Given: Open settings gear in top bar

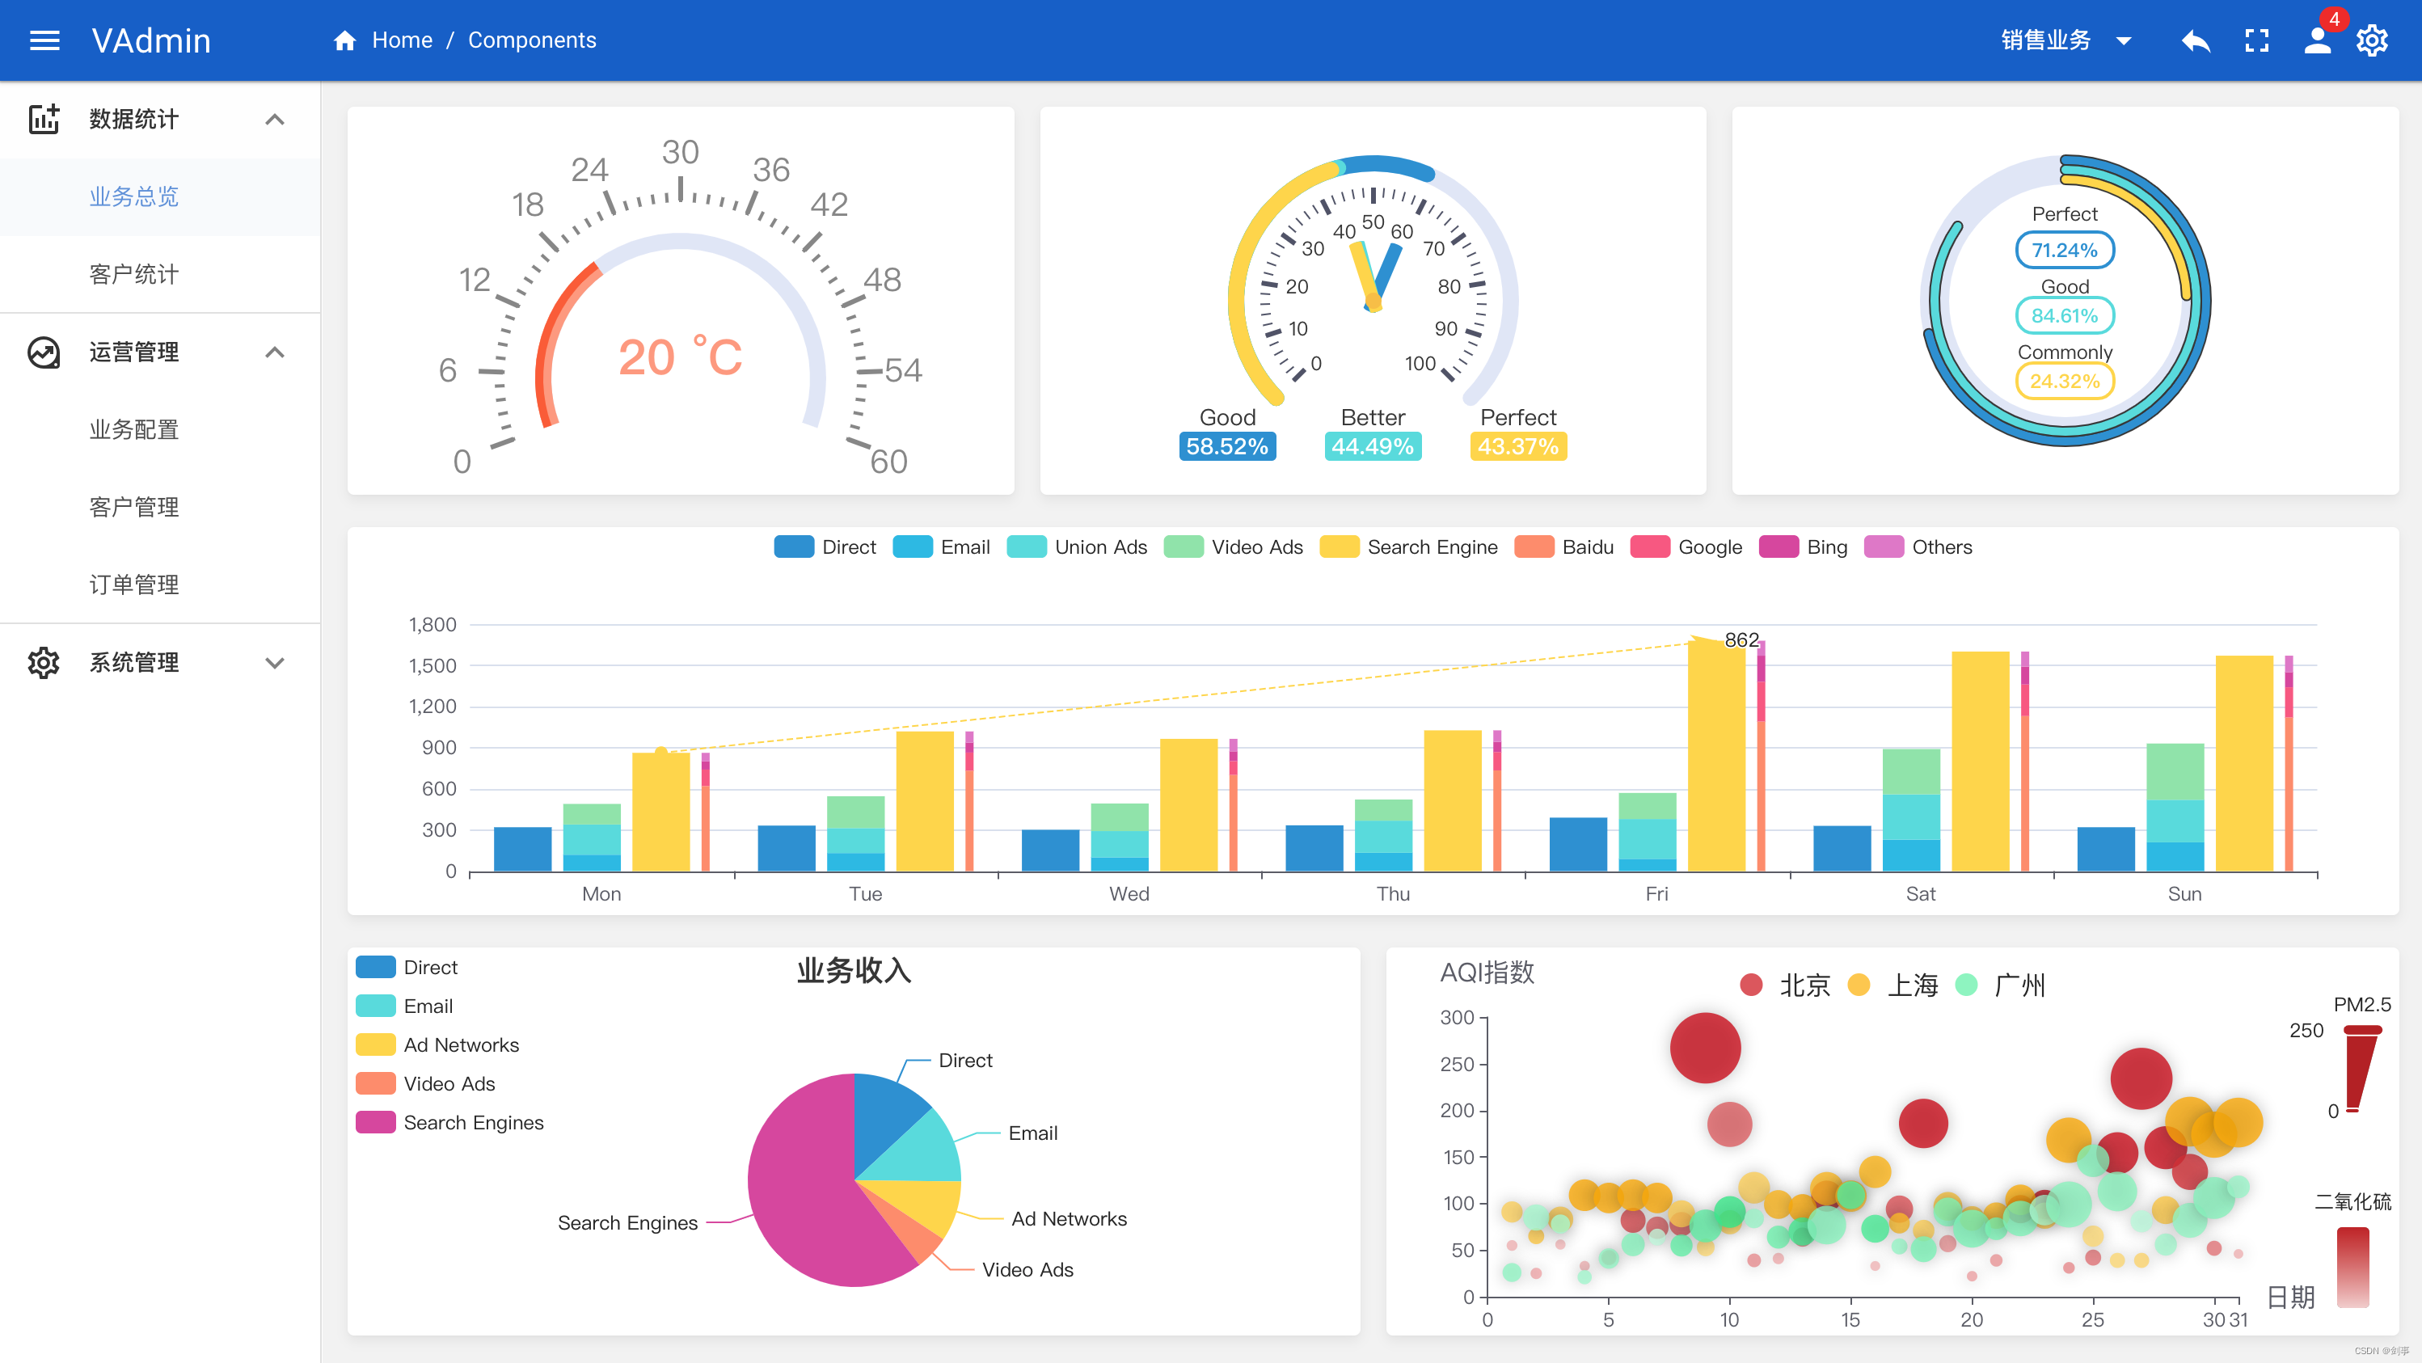Looking at the screenshot, I should tap(2372, 40).
